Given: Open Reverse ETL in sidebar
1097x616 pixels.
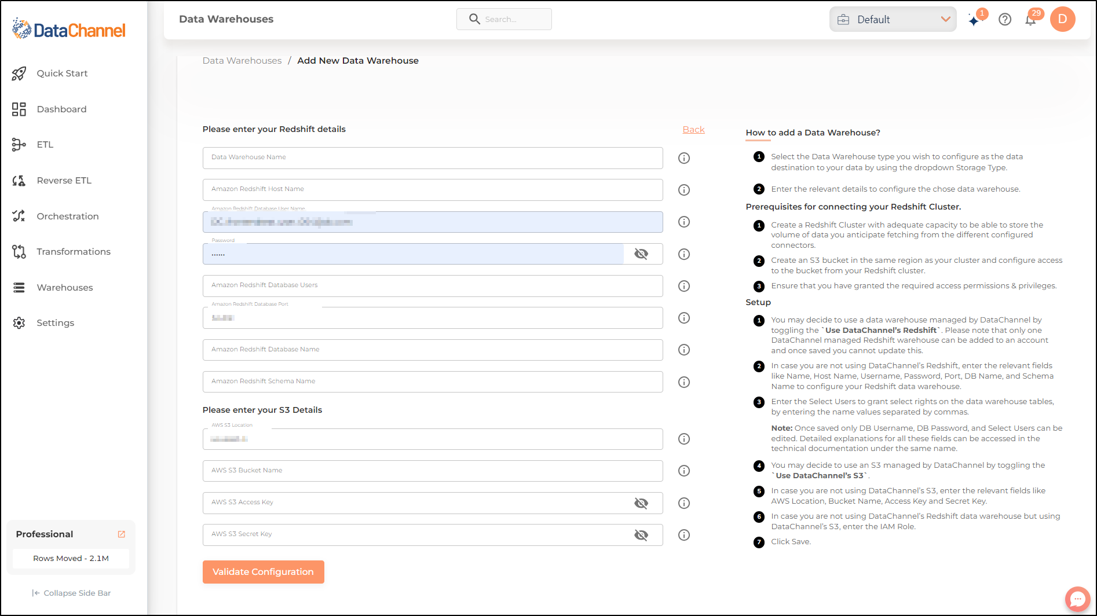Looking at the screenshot, I should pos(64,181).
